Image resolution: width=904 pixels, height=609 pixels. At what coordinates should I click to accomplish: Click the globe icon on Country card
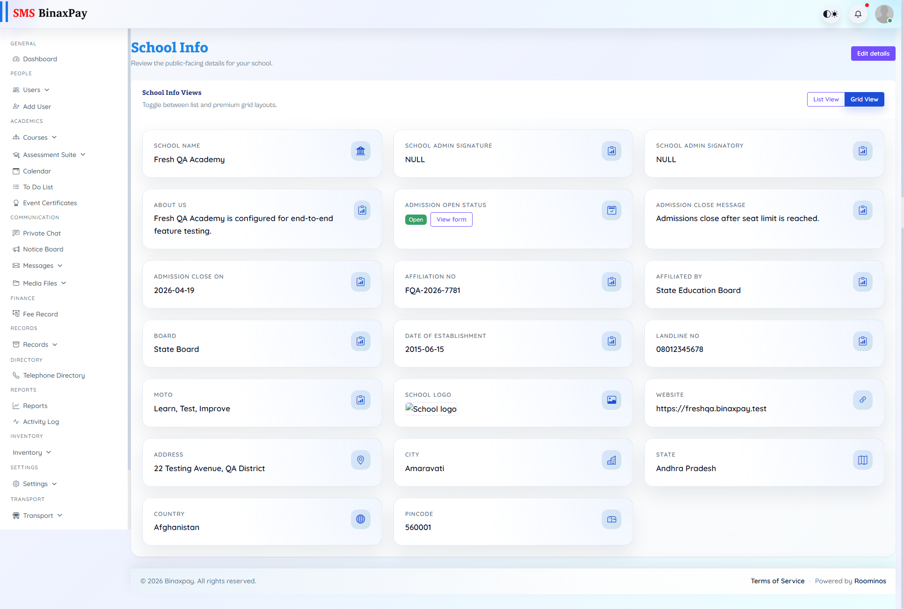(x=360, y=519)
